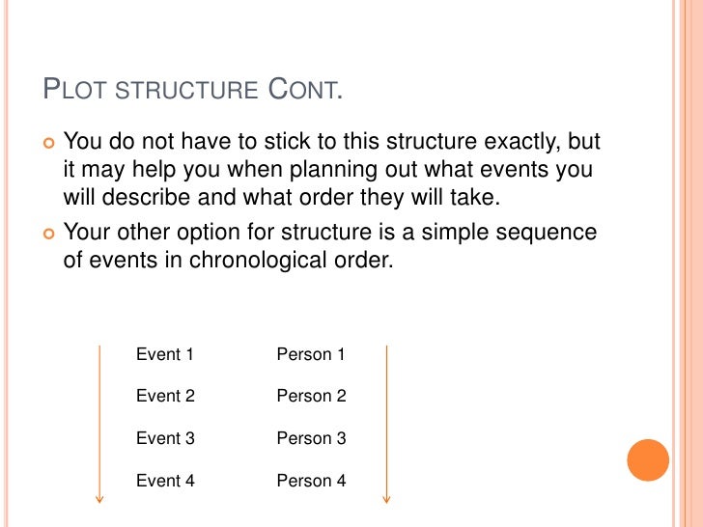This screenshot has height=527, width=703.
Task: Click the Event 1 label
Action: click(164, 354)
